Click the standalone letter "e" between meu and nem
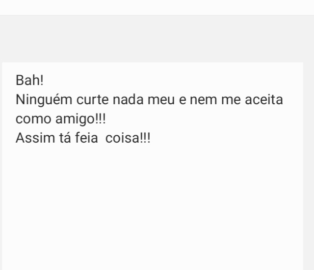The image size is (314, 270). click(x=183, y=100)
